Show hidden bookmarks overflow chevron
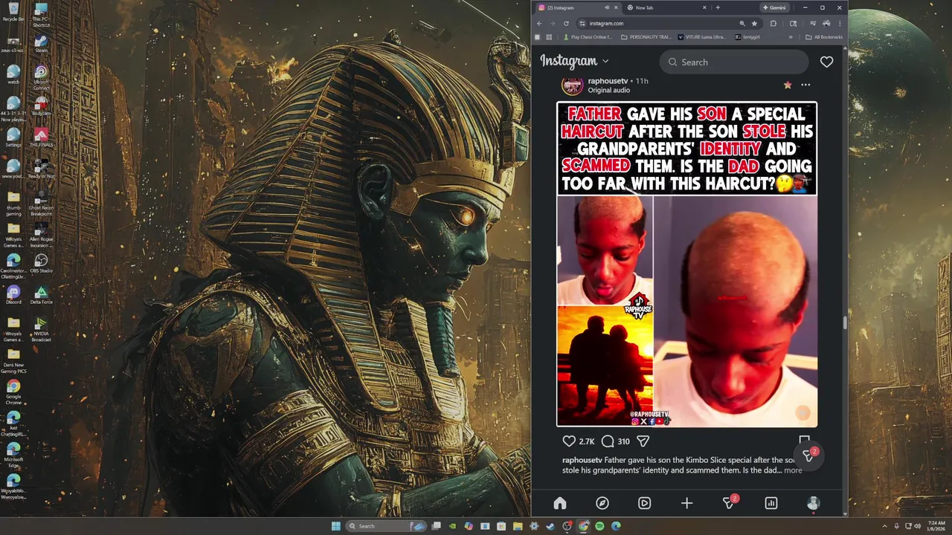The image size is (952, 535). (x=791, y=37)
